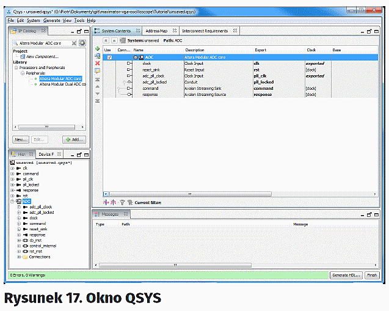Image resolution: width=389 pixels, height=311 pixels.
Task: Click the move to bottom arrow icon
Action: pyautogui.click(x=97, y=100)
